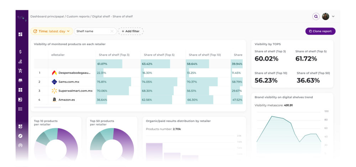Click the Add filter button
This screenshot has height=167, width=356.
coord(131,31)
